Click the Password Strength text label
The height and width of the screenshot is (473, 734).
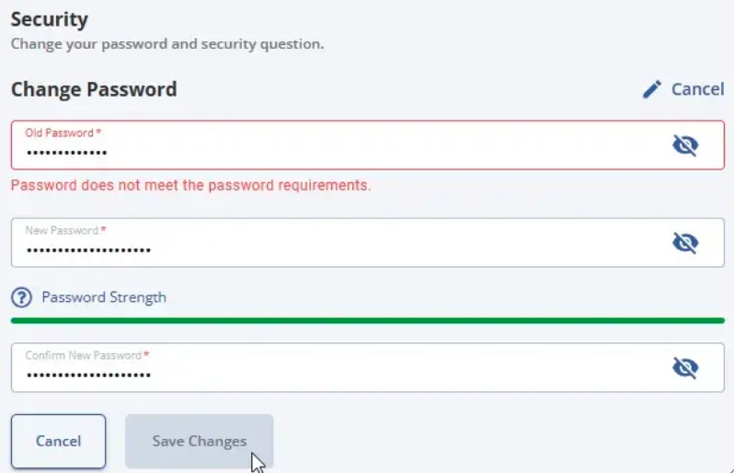pyautogui.click(x=104, y=297)
